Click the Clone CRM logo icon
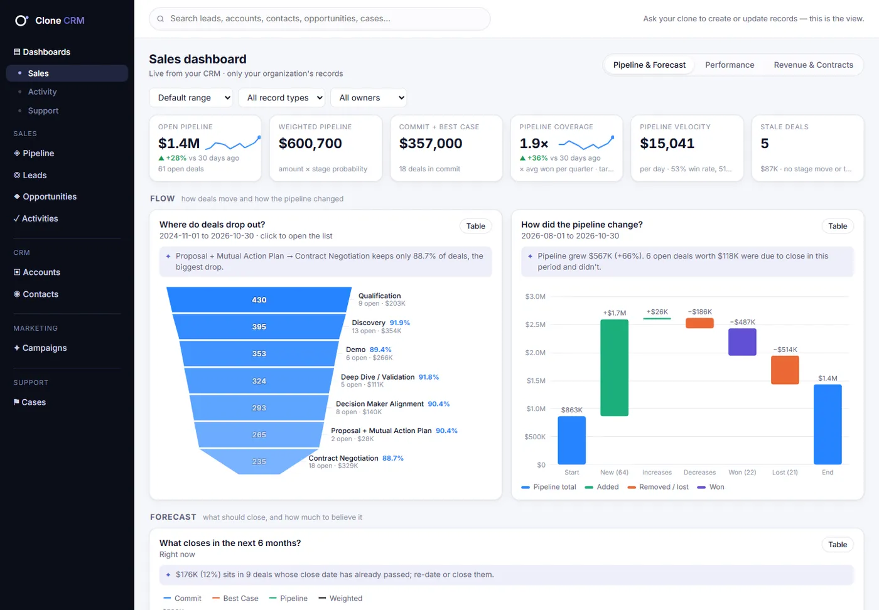The height and width of the screenshot is (610, 879). [21, 21]
